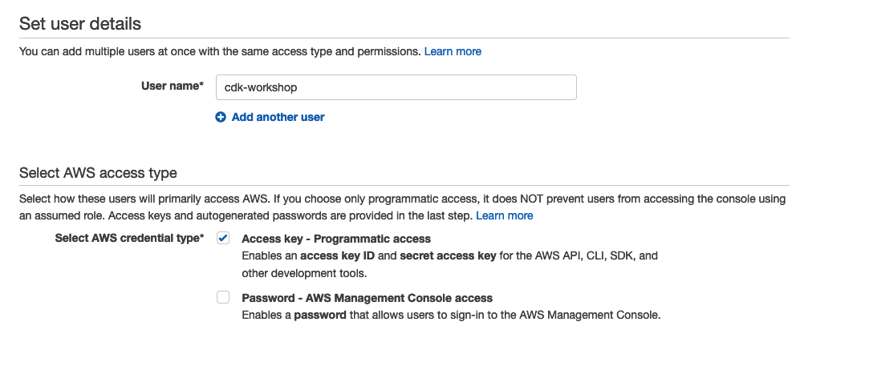Click Password - AWS Management Console access label
The image size is (869, 370).
click(x=367, y=298)
